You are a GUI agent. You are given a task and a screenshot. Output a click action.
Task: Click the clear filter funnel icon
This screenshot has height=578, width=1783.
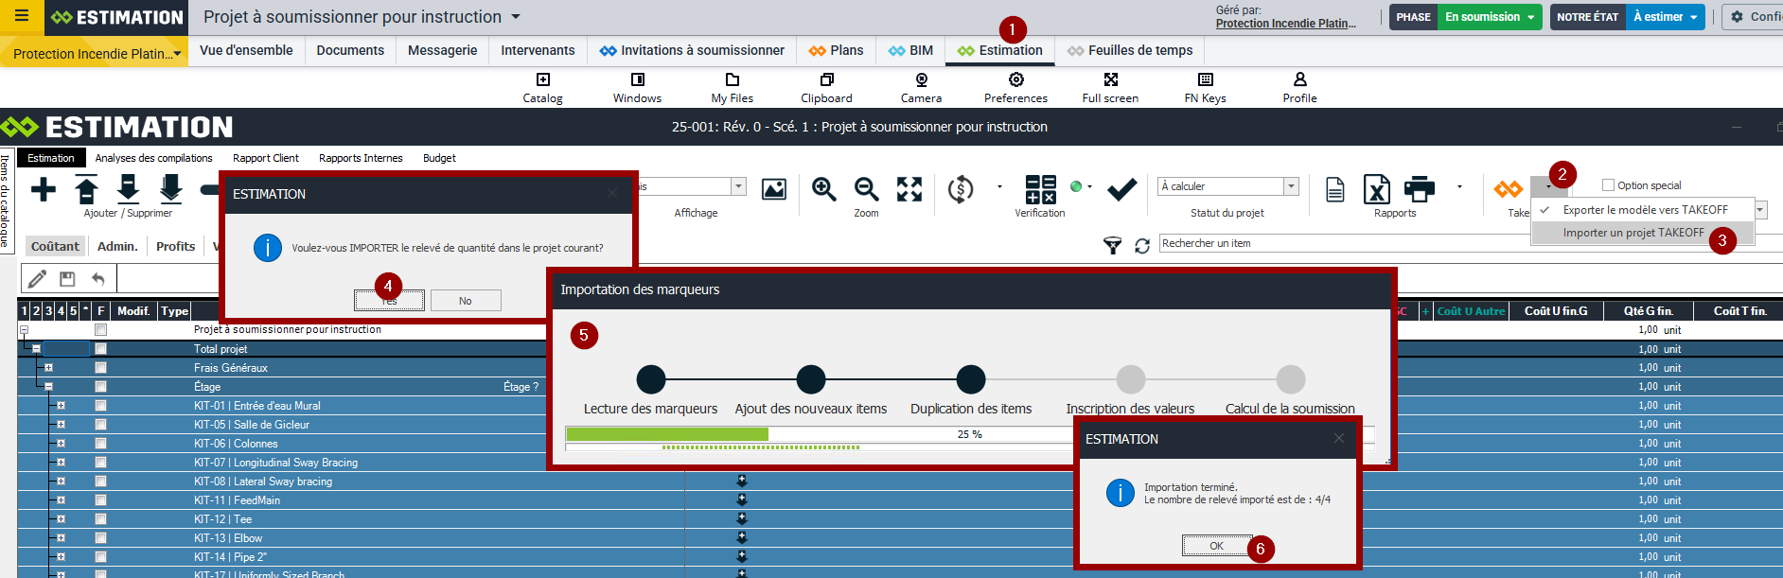[x=1113, y=246]
